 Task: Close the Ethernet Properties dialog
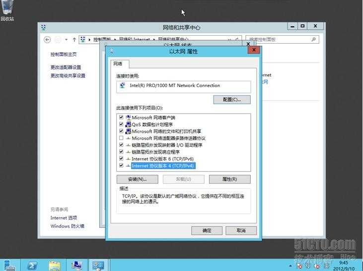pos(254,50)
